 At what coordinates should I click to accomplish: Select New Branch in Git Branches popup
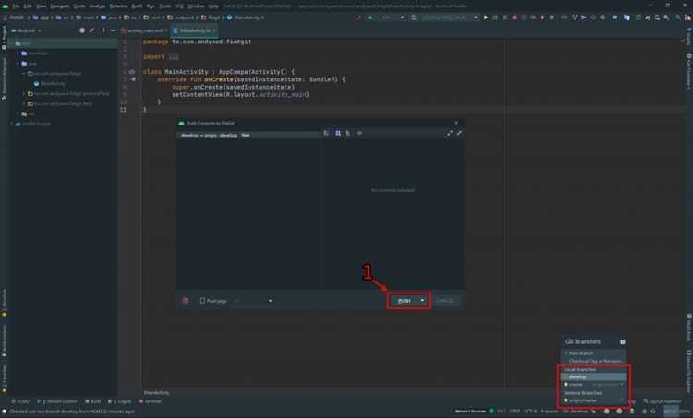(x=593, y=353)
